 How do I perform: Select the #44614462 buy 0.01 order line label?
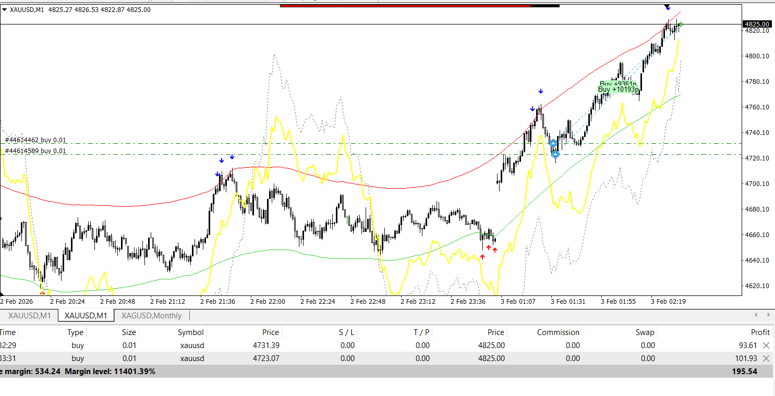[36, 140]
